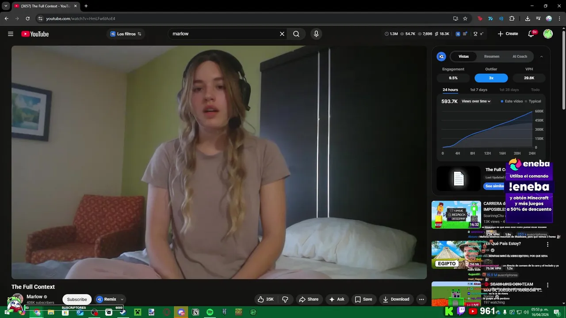Click the vidIQ logo in the stats bar

point(458,34)
